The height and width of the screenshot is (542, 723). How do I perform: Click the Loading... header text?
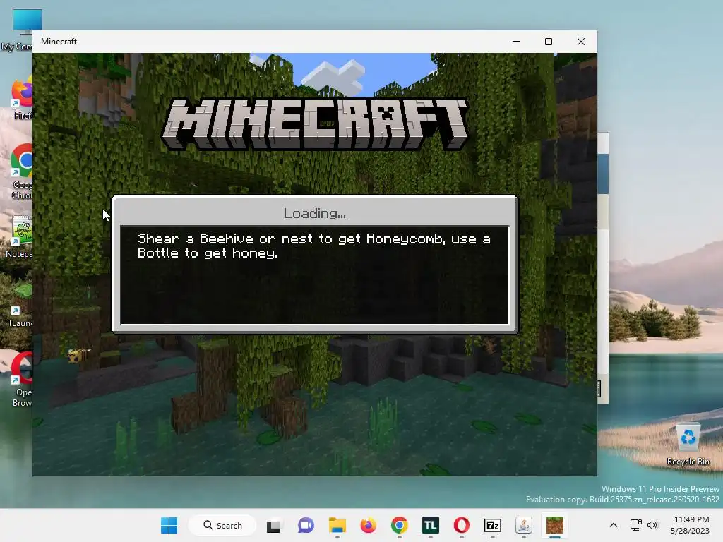coord(314,213)
